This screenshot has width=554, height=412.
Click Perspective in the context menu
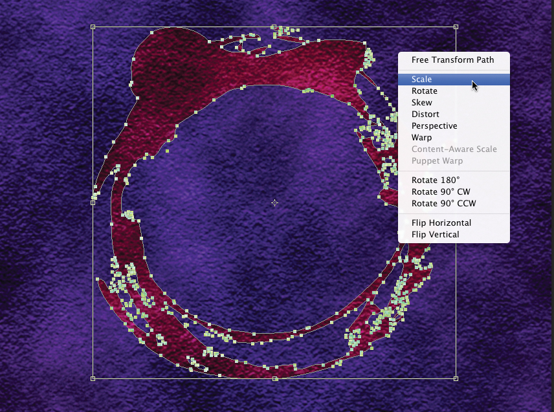tap(434, 126)
